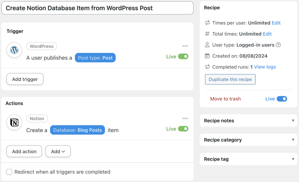299x182 pixels.
Task: Click the Duplicate this recipe button
Action: (230, 79)
